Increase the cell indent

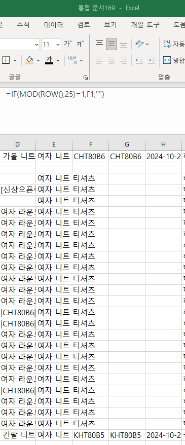click(152, 60)
